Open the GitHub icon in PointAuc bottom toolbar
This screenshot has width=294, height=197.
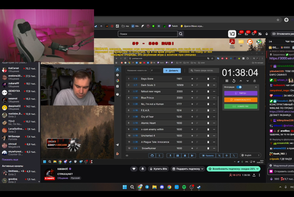pos(152,155)
